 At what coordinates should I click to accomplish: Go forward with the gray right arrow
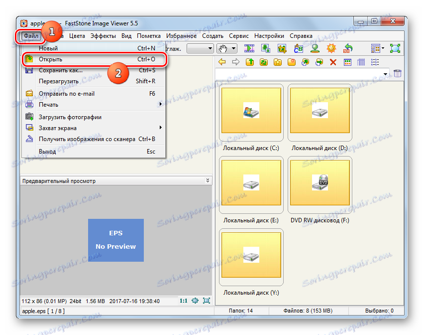[236, 62]
